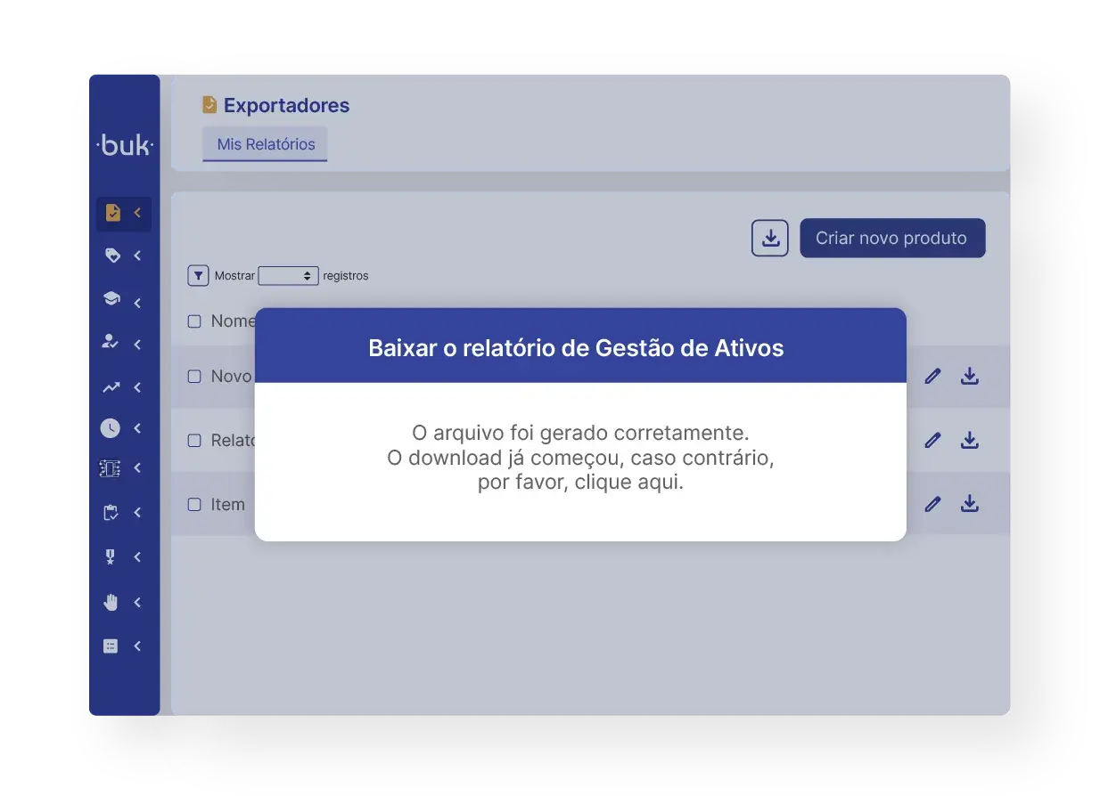Image resolution: width=1100 pixels, height=796 pixels.
Task: Open the trending arrow statistics icon
Action: click(x=111, y=387)
